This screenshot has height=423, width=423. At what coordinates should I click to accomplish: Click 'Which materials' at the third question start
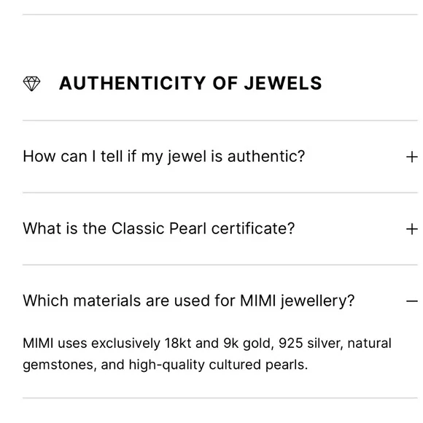tap(82, 300)
